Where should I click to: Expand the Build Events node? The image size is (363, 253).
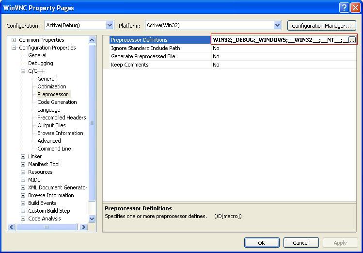point(23,203)
